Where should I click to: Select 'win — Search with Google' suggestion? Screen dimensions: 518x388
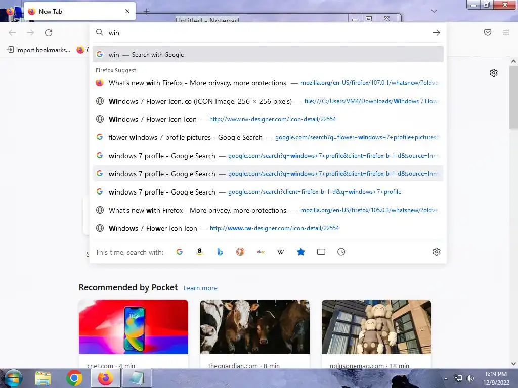[268, 55]
